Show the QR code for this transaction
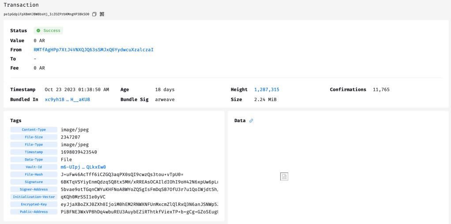The width and height of the screenshot is (451, 224). [x=102, y=14]
